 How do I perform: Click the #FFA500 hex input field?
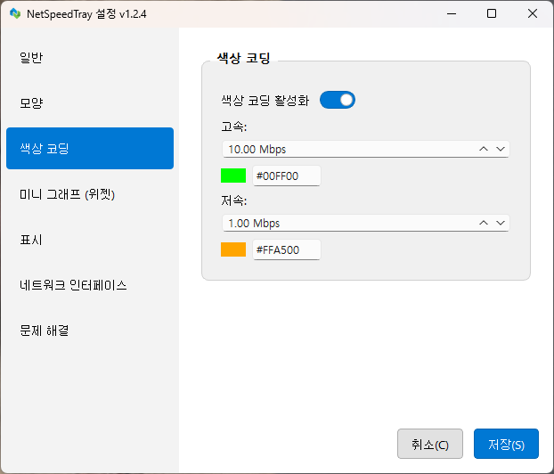click(287, 249)
